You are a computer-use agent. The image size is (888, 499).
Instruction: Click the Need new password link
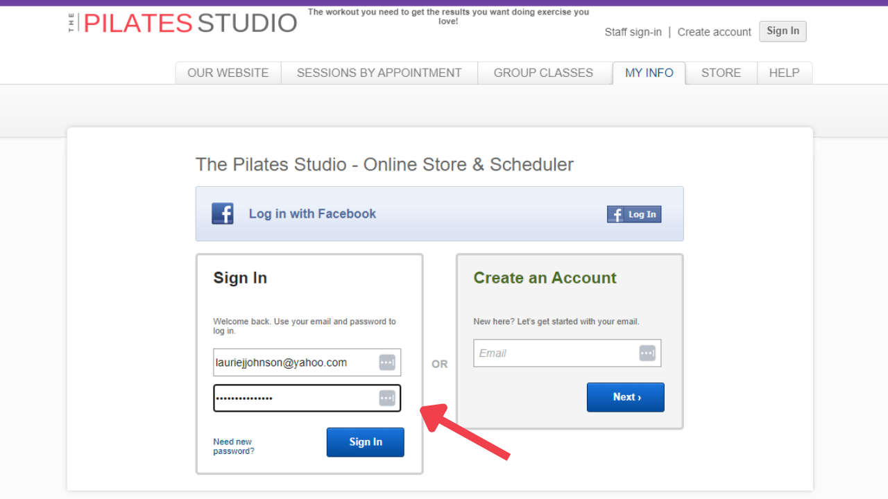point(234,446)
